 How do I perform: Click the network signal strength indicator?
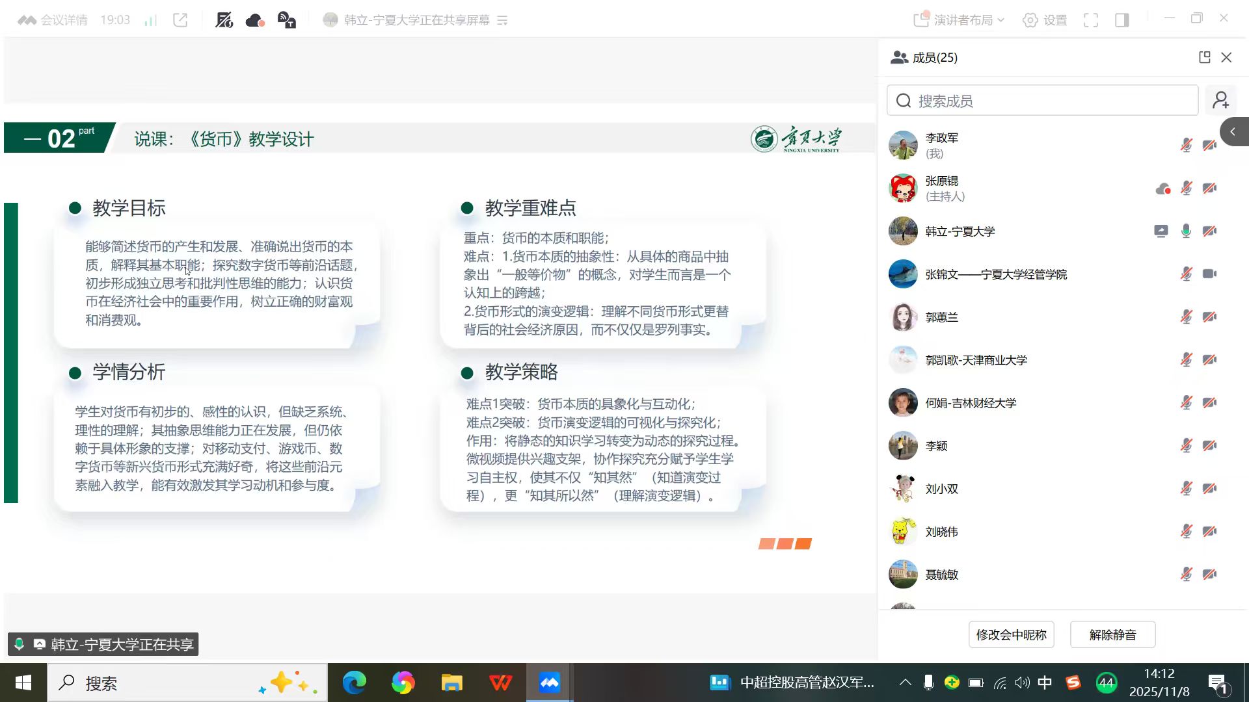tap(150, 20)
